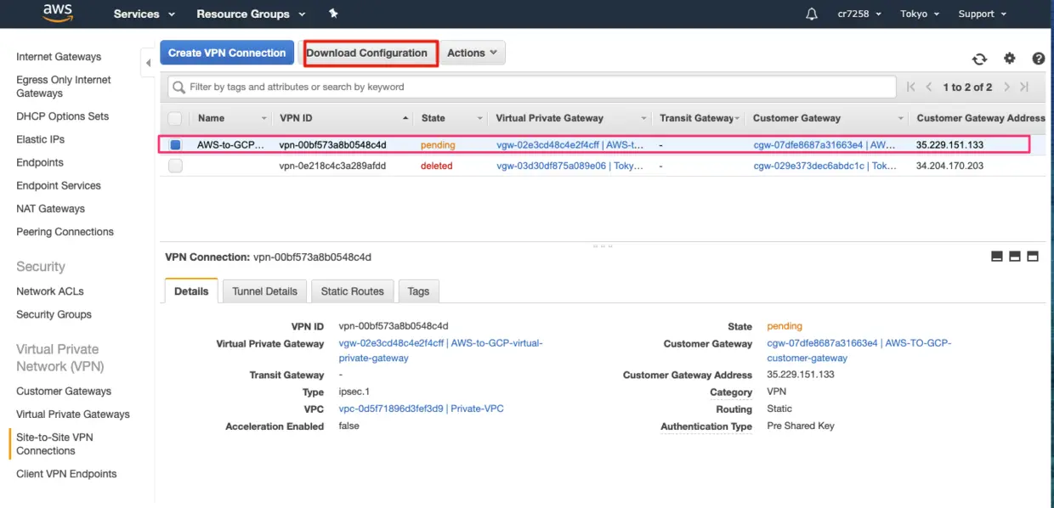Set details pane to split layout icon

pyautogui.click(x=1015, y=257)
